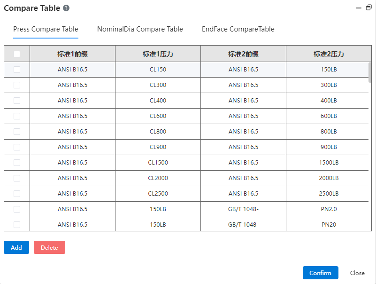The image size is (376, 284).
Task: Click the 标准1压力 column header
Action: (158, 54)
